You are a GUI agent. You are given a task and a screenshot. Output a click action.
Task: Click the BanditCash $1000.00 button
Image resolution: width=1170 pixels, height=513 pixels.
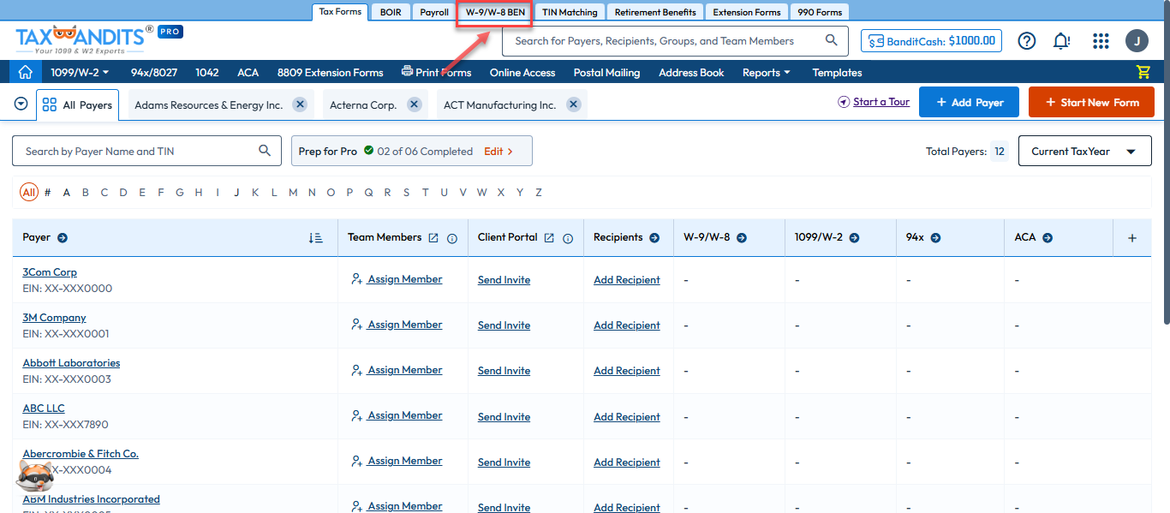pos(931,40)
